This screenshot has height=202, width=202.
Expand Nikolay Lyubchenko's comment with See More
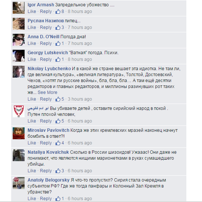point(47,92)
